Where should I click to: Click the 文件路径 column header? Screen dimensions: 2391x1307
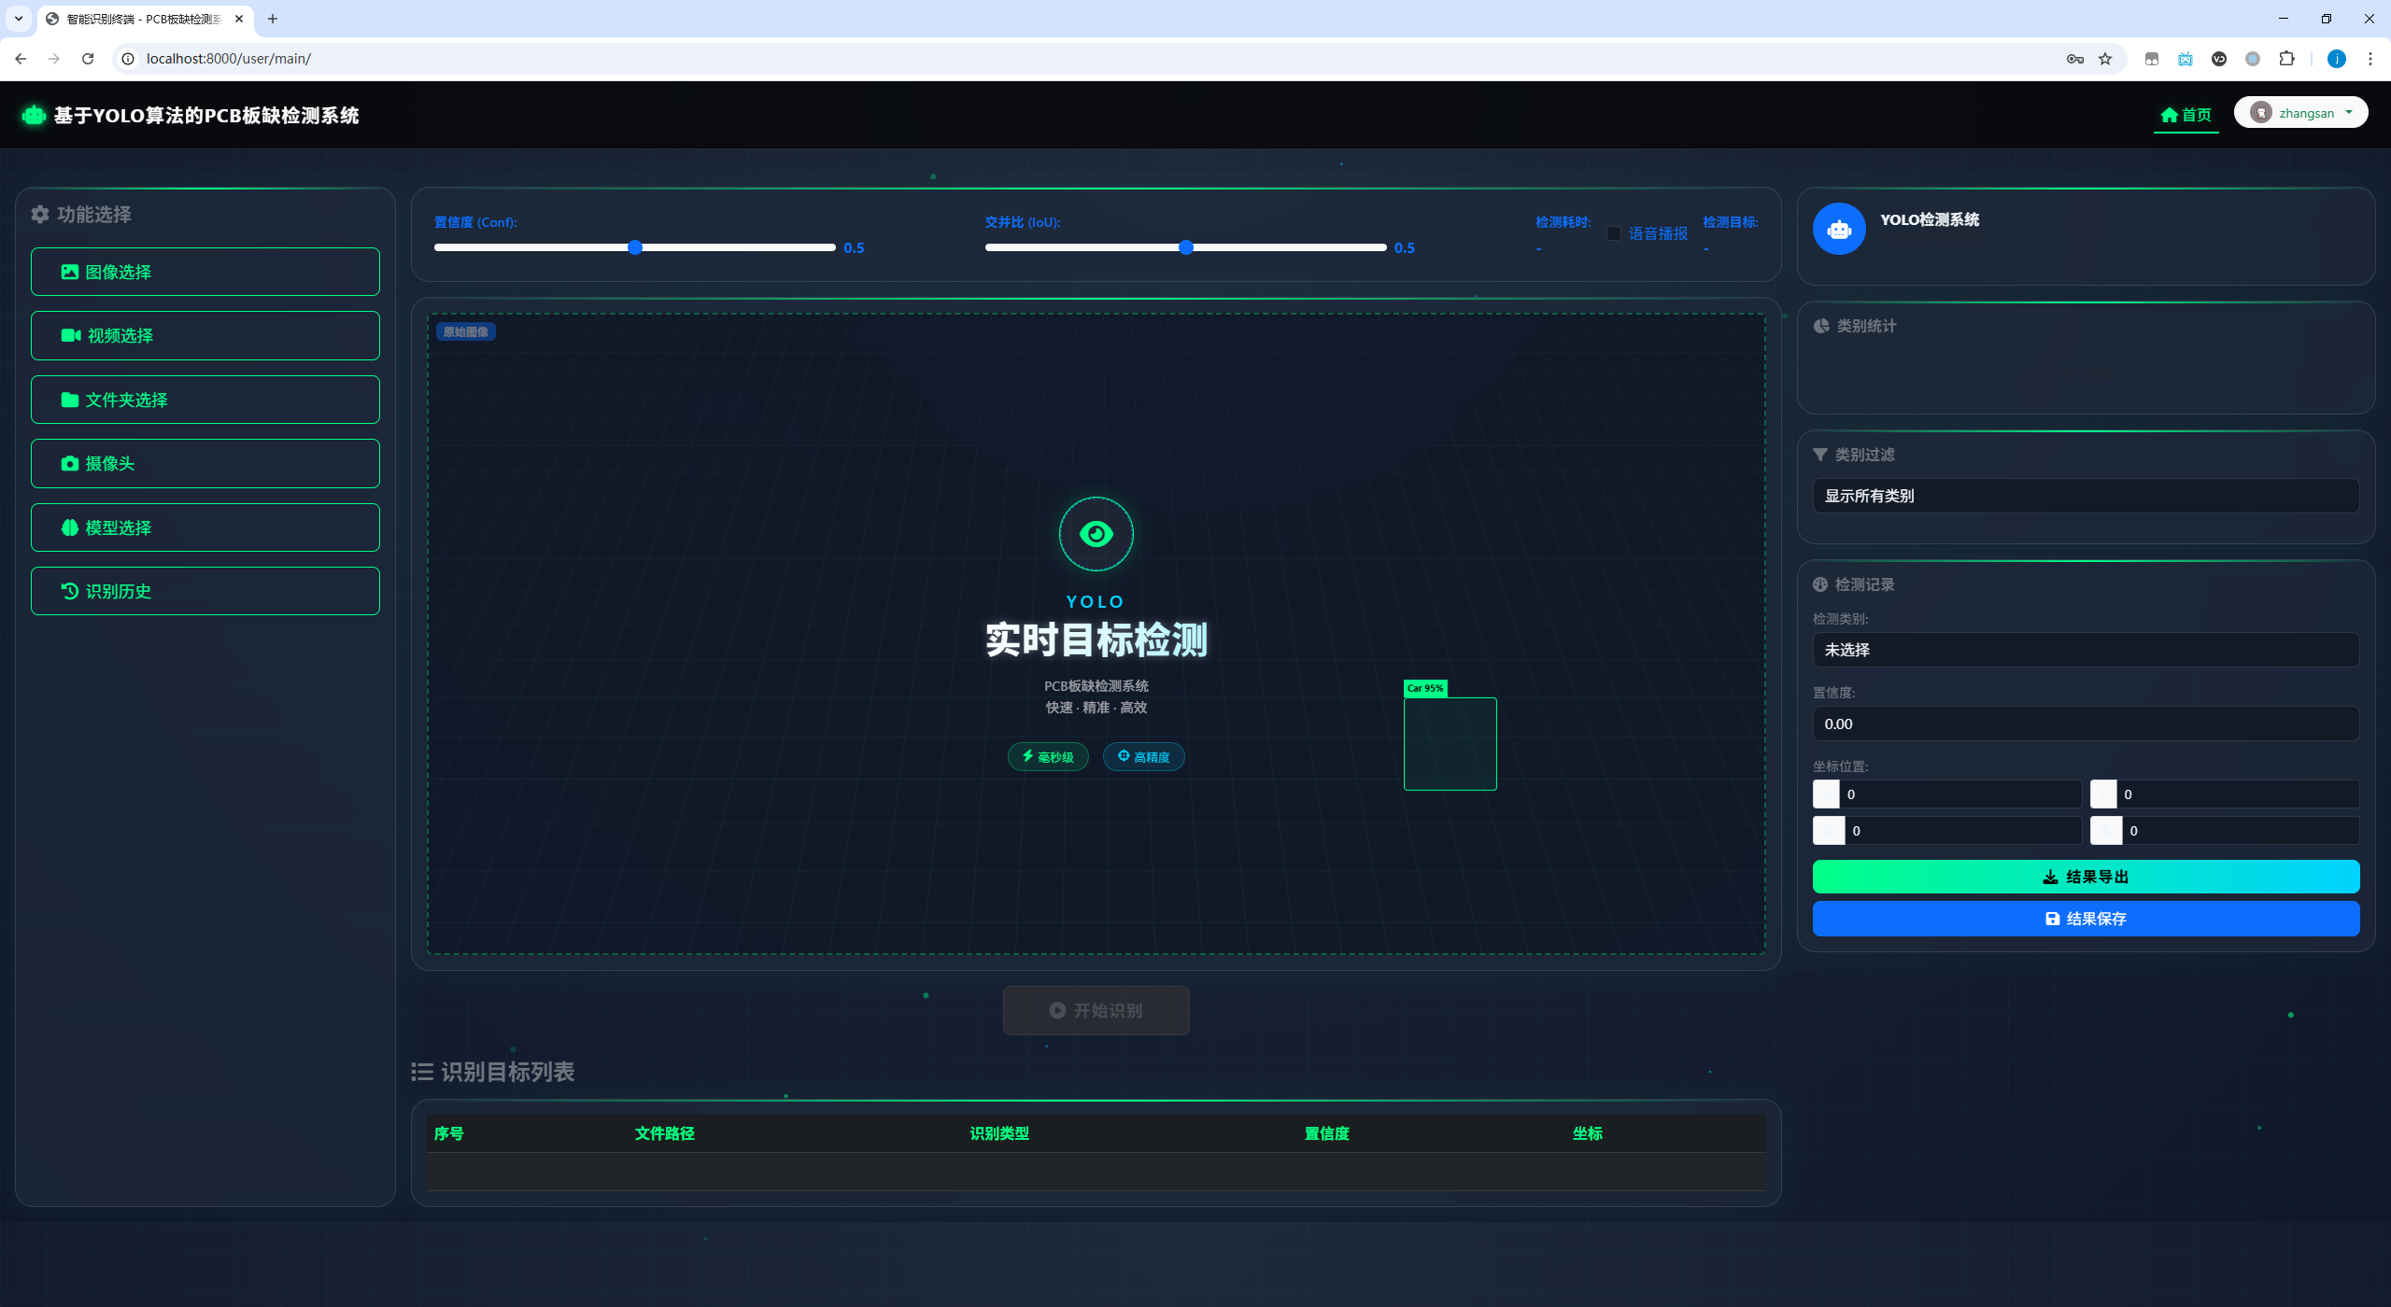pyautogui.click(x=665, y=1133)
